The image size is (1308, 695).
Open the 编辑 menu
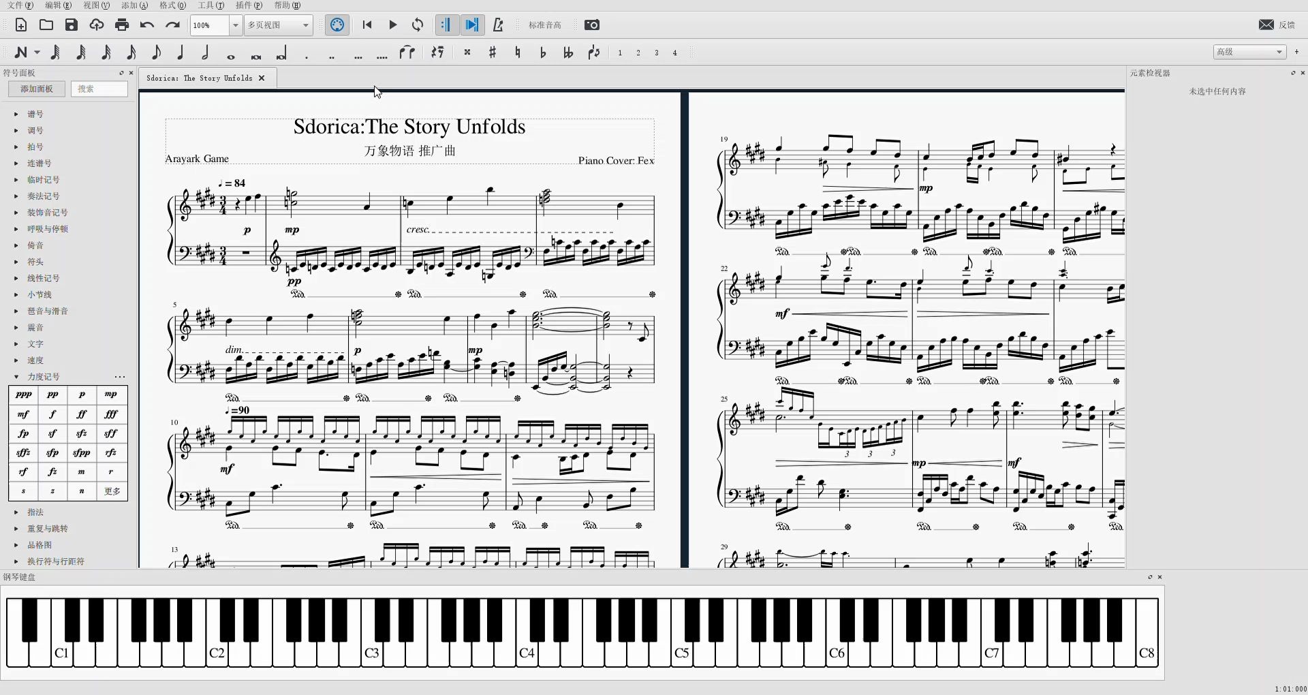tap(59, 5)
